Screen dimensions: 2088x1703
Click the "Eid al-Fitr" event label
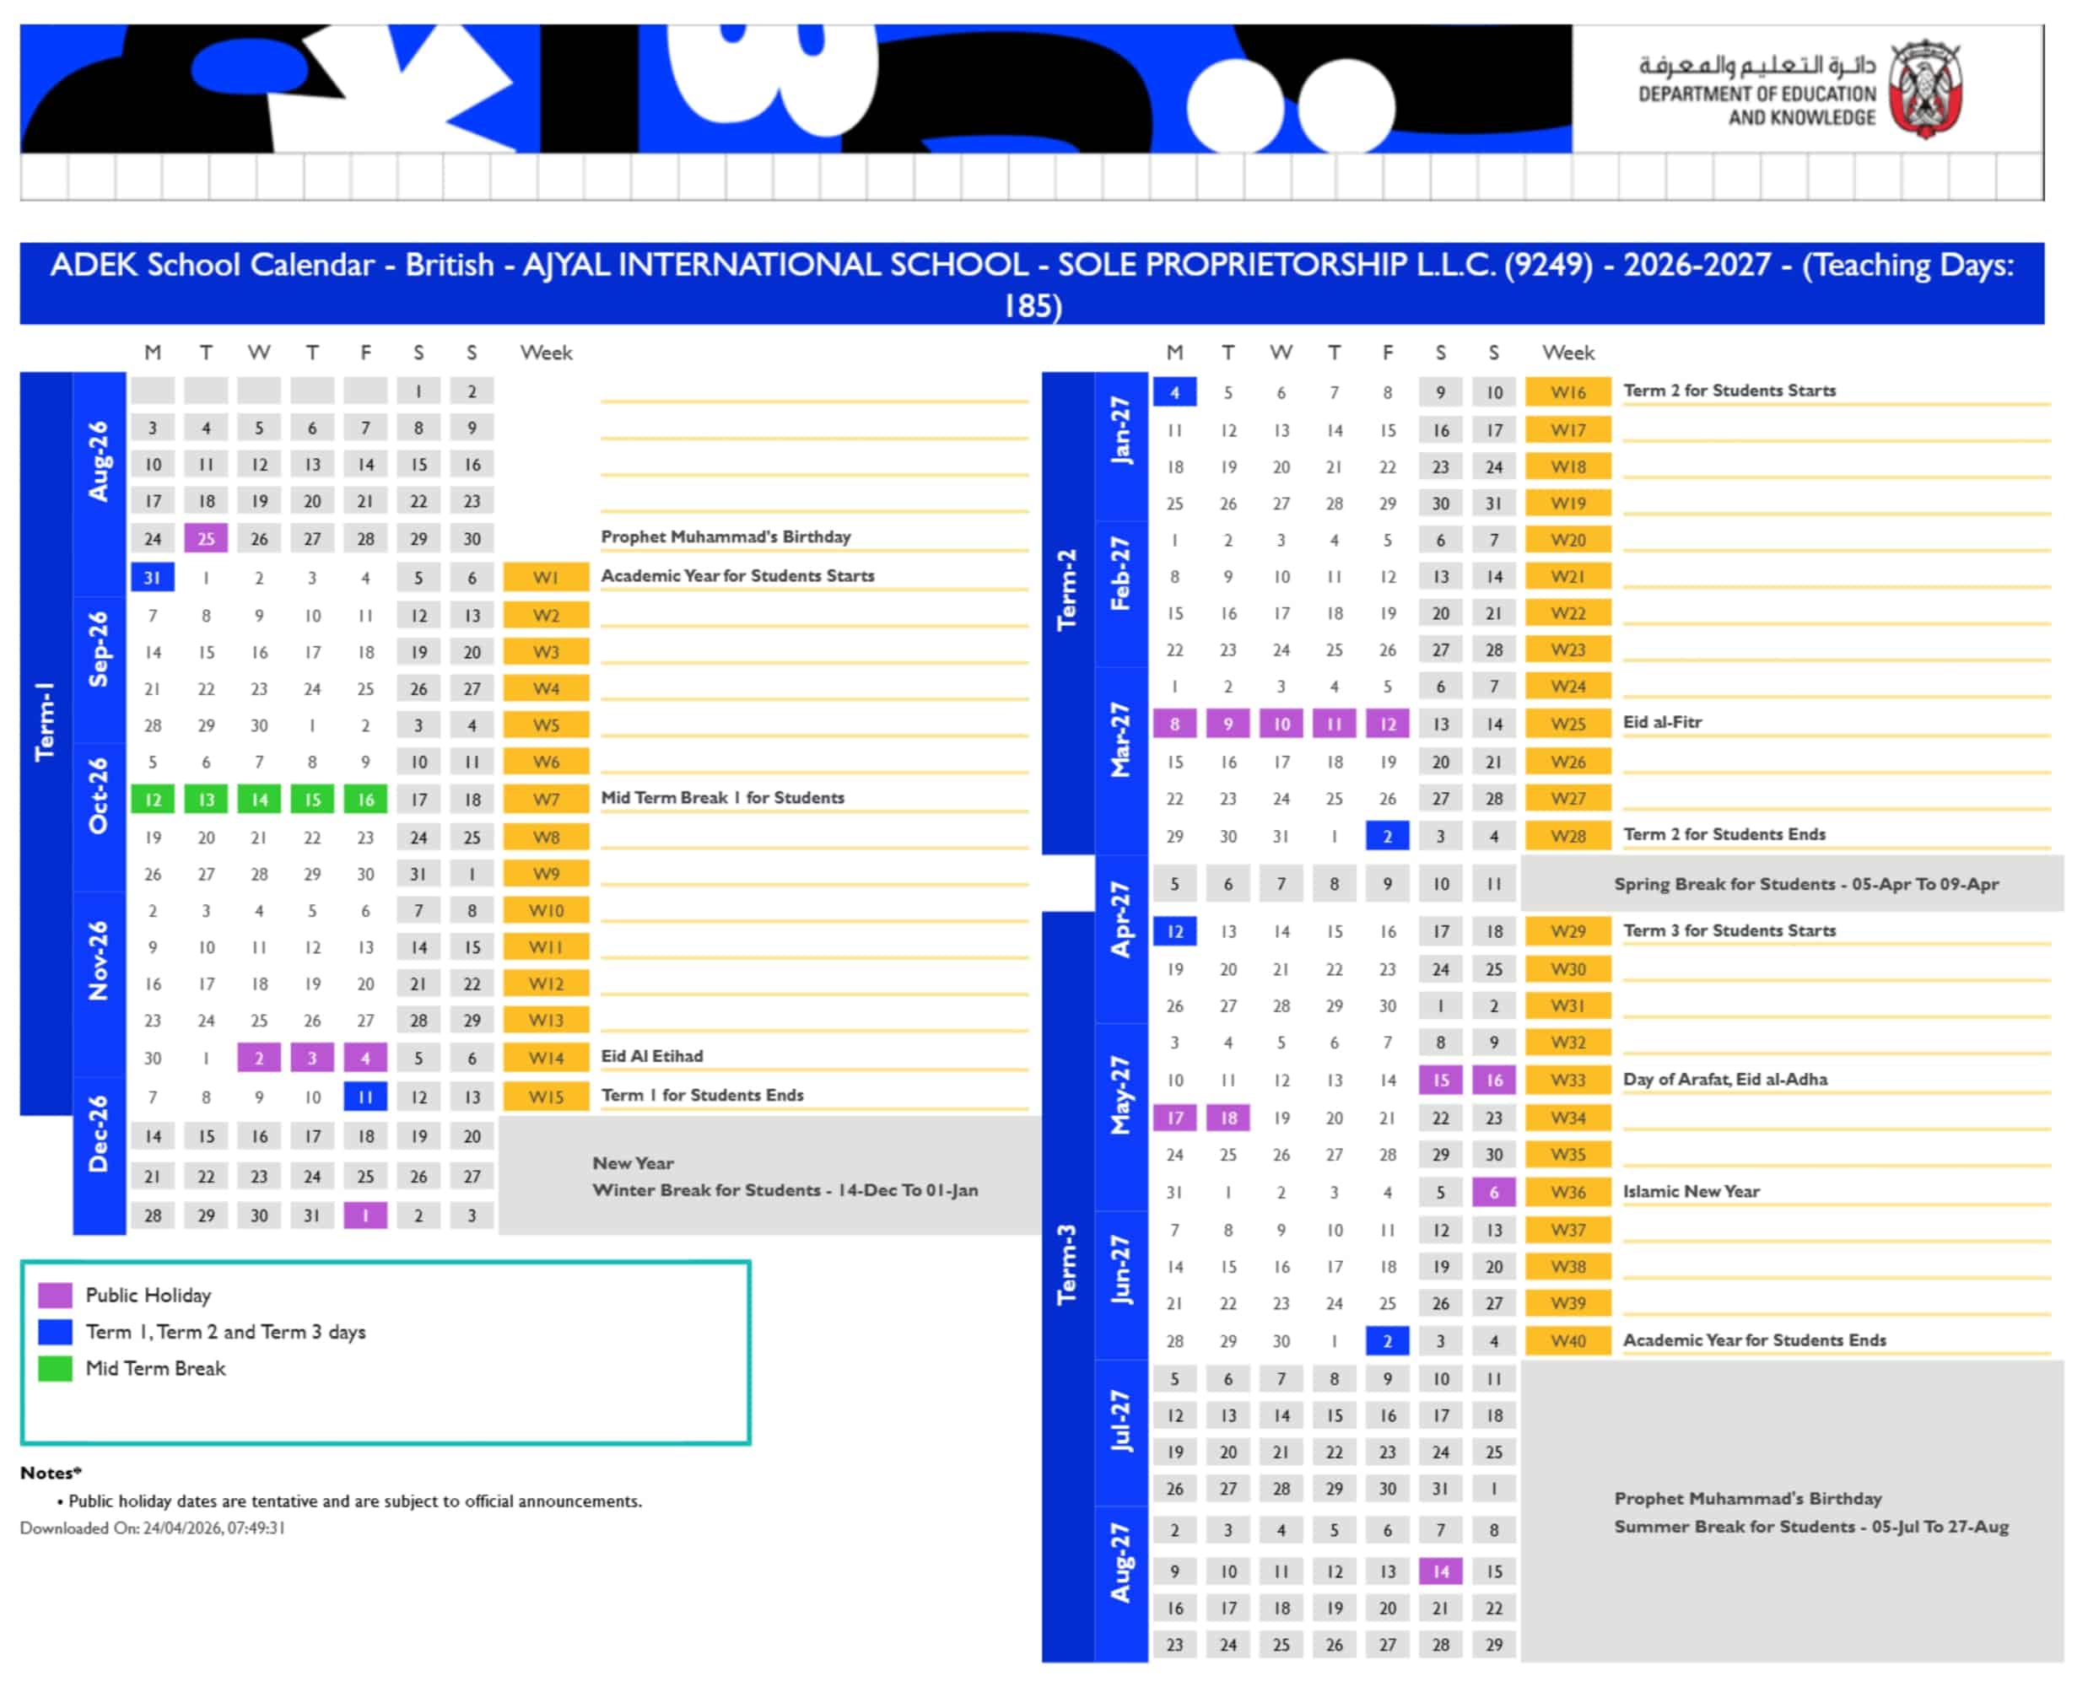click(x=1662, y=722)
